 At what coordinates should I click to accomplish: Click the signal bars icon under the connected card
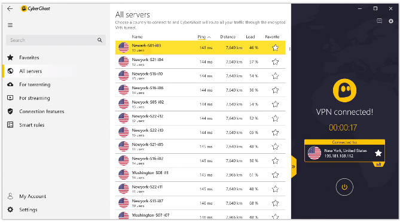tap(378, 165)
